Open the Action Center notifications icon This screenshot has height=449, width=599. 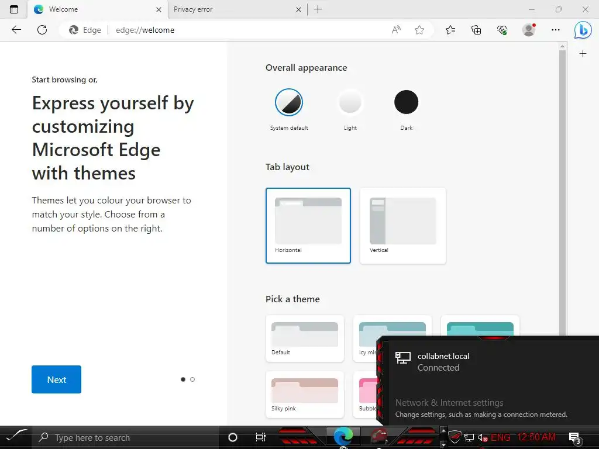pyautogui.click(x=574, y=438)
